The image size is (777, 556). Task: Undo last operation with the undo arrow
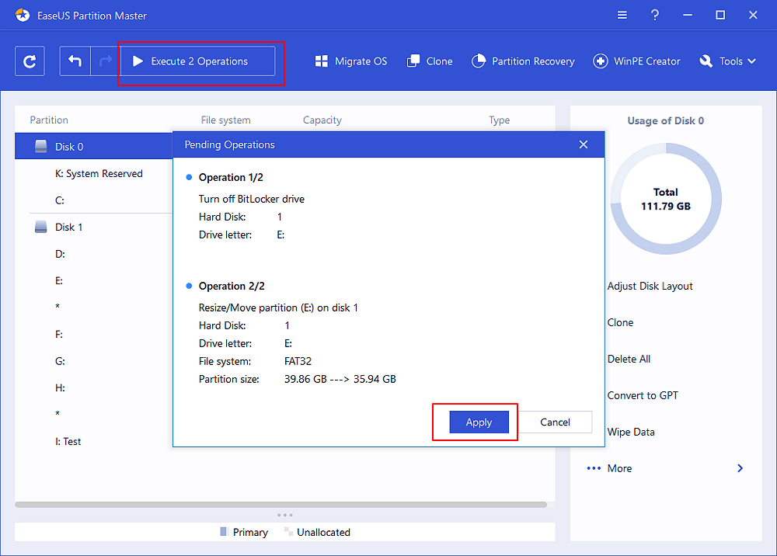(x=75, y=61)
